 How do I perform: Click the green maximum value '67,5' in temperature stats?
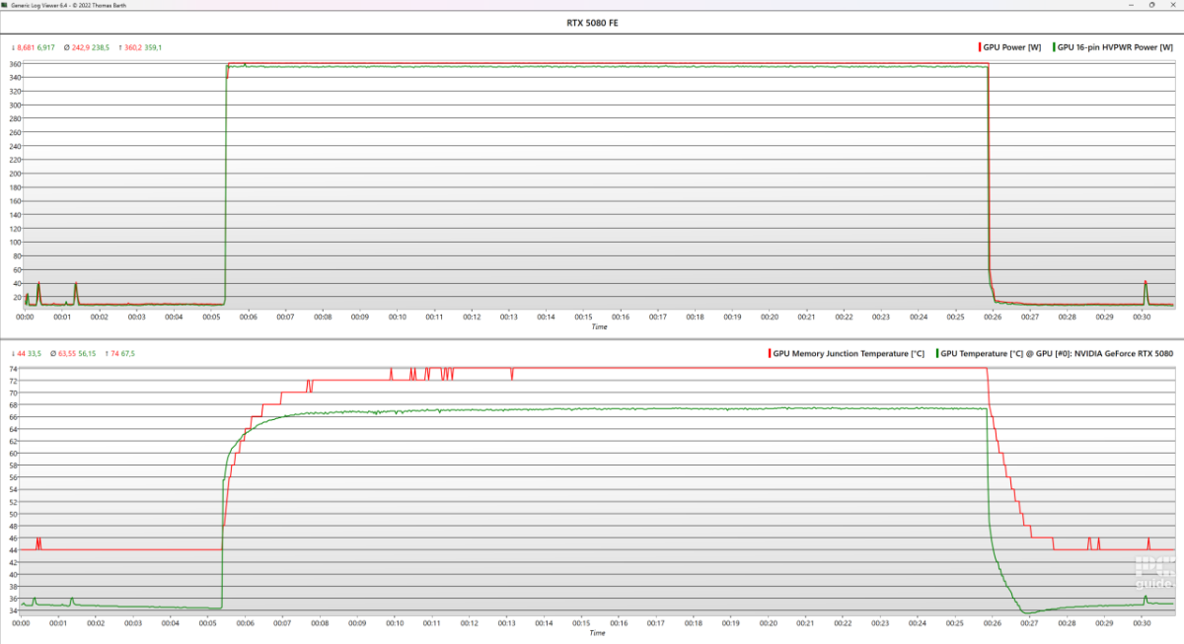[128, 352]
